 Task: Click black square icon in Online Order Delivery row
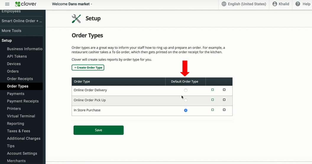click(x=224, y=90)
